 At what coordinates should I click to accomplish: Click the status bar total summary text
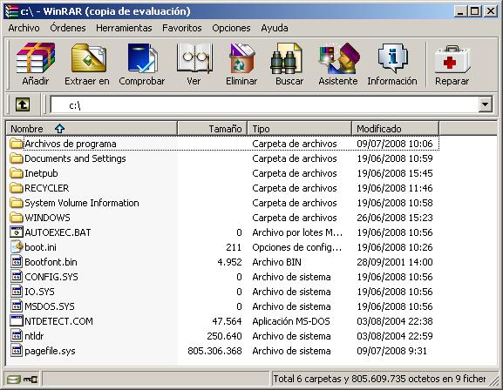click(x=379, y=379)
